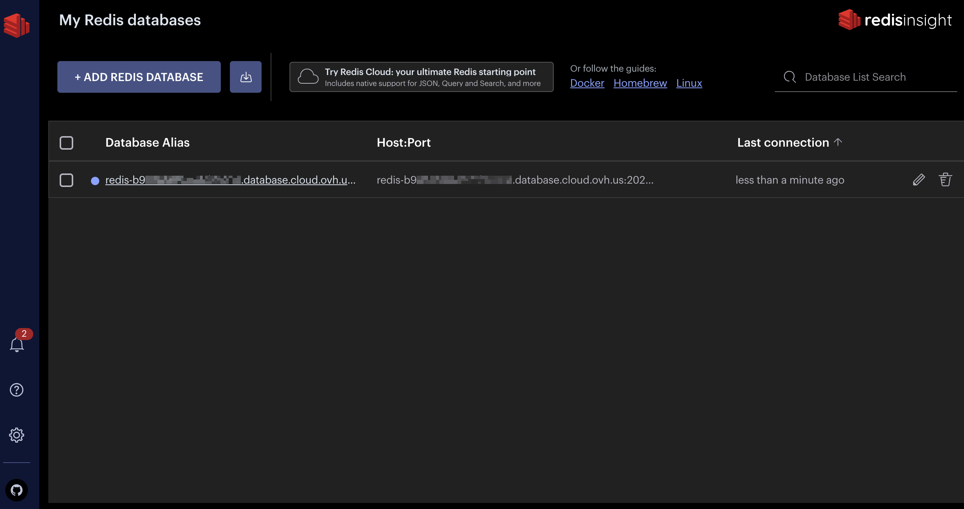Click the notification count badge showing 2
The height and width of the screenshot is (509, 964).
click(24, 334)
